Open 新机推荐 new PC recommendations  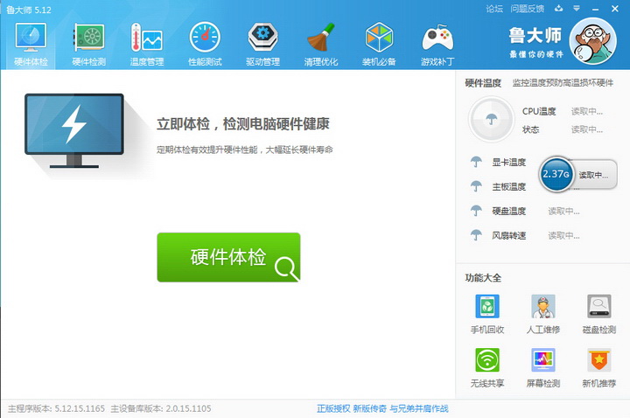coord(599,367)
